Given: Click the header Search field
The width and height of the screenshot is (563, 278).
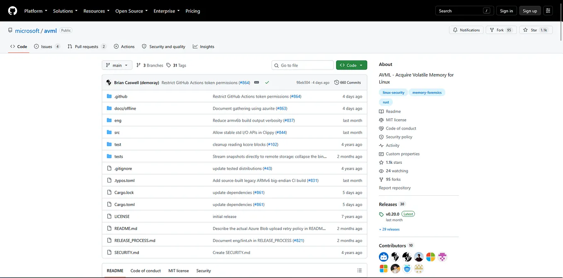Looking at the screenshot, I should click(x=464, y=11).
